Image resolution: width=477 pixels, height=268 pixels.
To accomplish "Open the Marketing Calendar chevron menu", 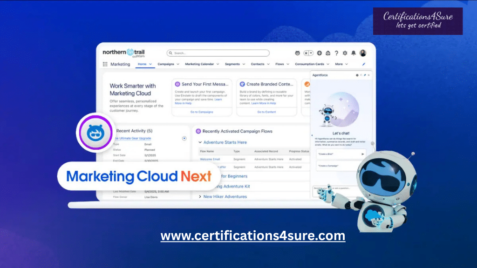I will point(218,64).
